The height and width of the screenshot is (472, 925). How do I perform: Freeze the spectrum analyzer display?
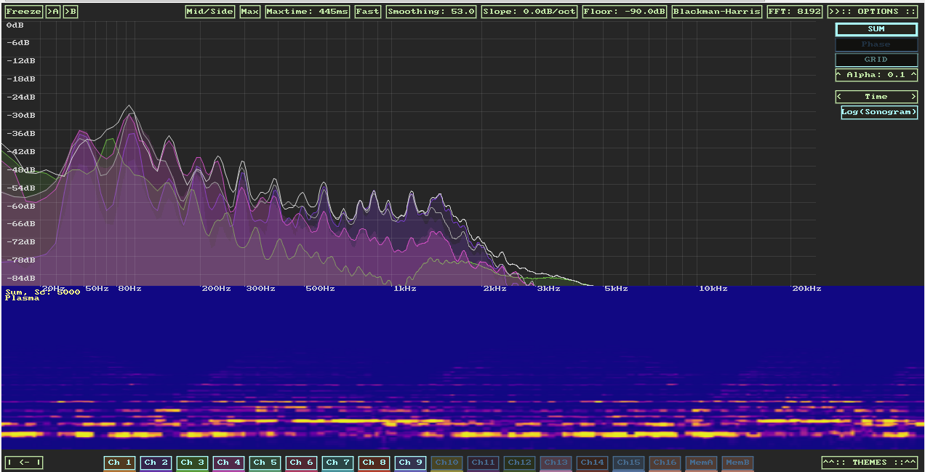click(x=23, y=11)
